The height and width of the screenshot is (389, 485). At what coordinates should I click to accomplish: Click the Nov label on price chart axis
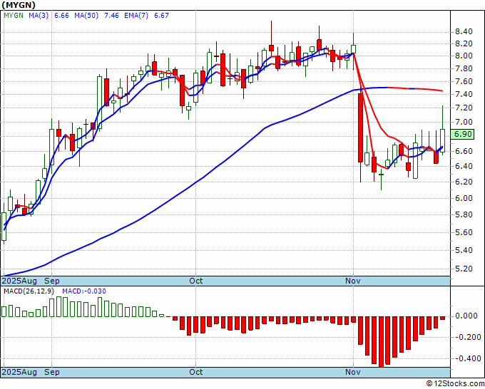point(353,281)
